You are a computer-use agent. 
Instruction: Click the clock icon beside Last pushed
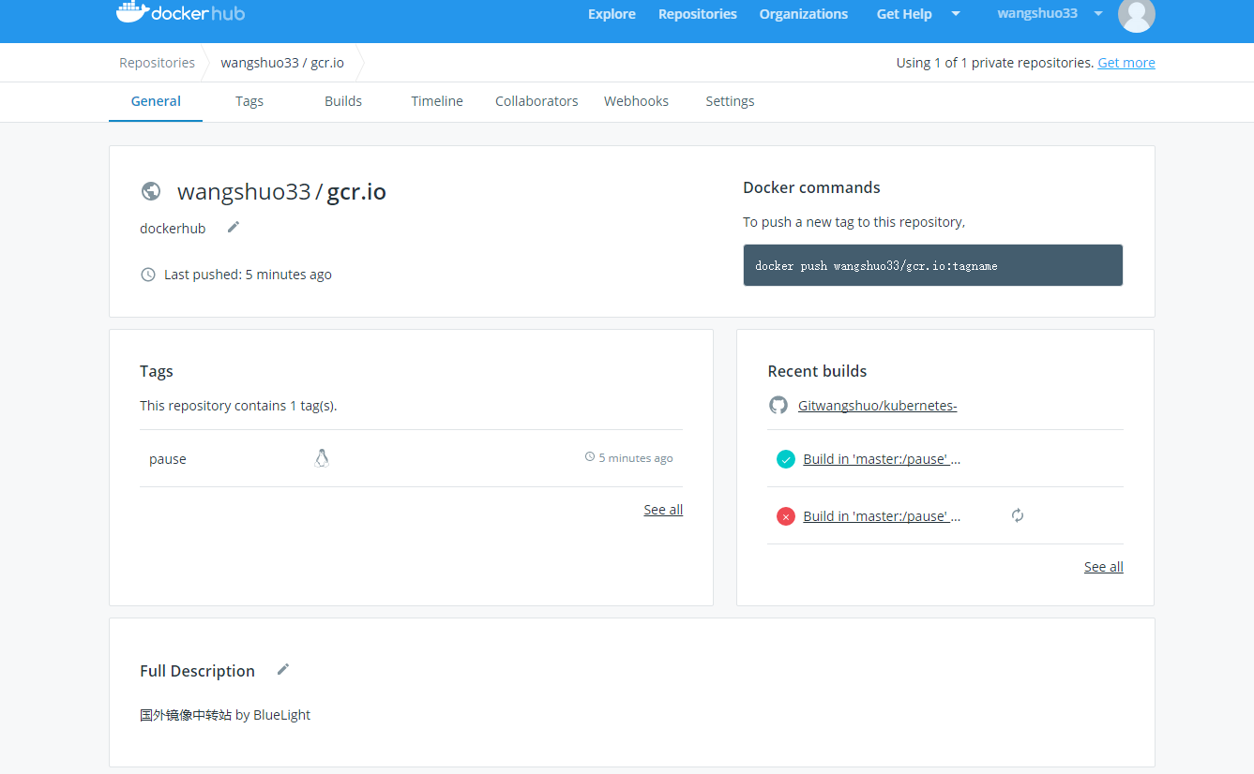[x=148, y=275]
